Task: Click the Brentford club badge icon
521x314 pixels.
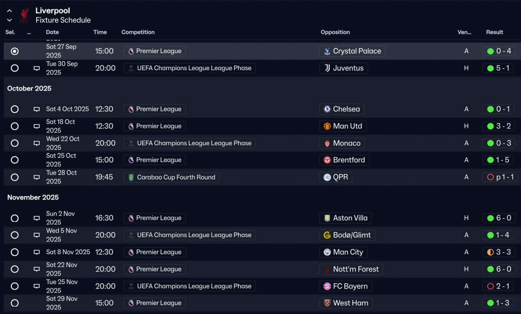Action: coord(327,160)
